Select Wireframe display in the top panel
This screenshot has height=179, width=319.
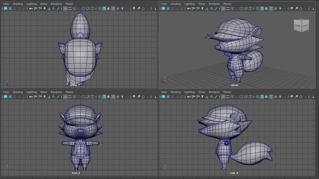pos(100,8)
